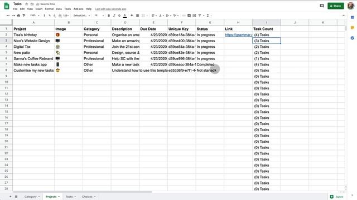The height and width of the screenshot is (200, 357).
Task: Activate the paint format tool
Action: (x=24, y=16)
